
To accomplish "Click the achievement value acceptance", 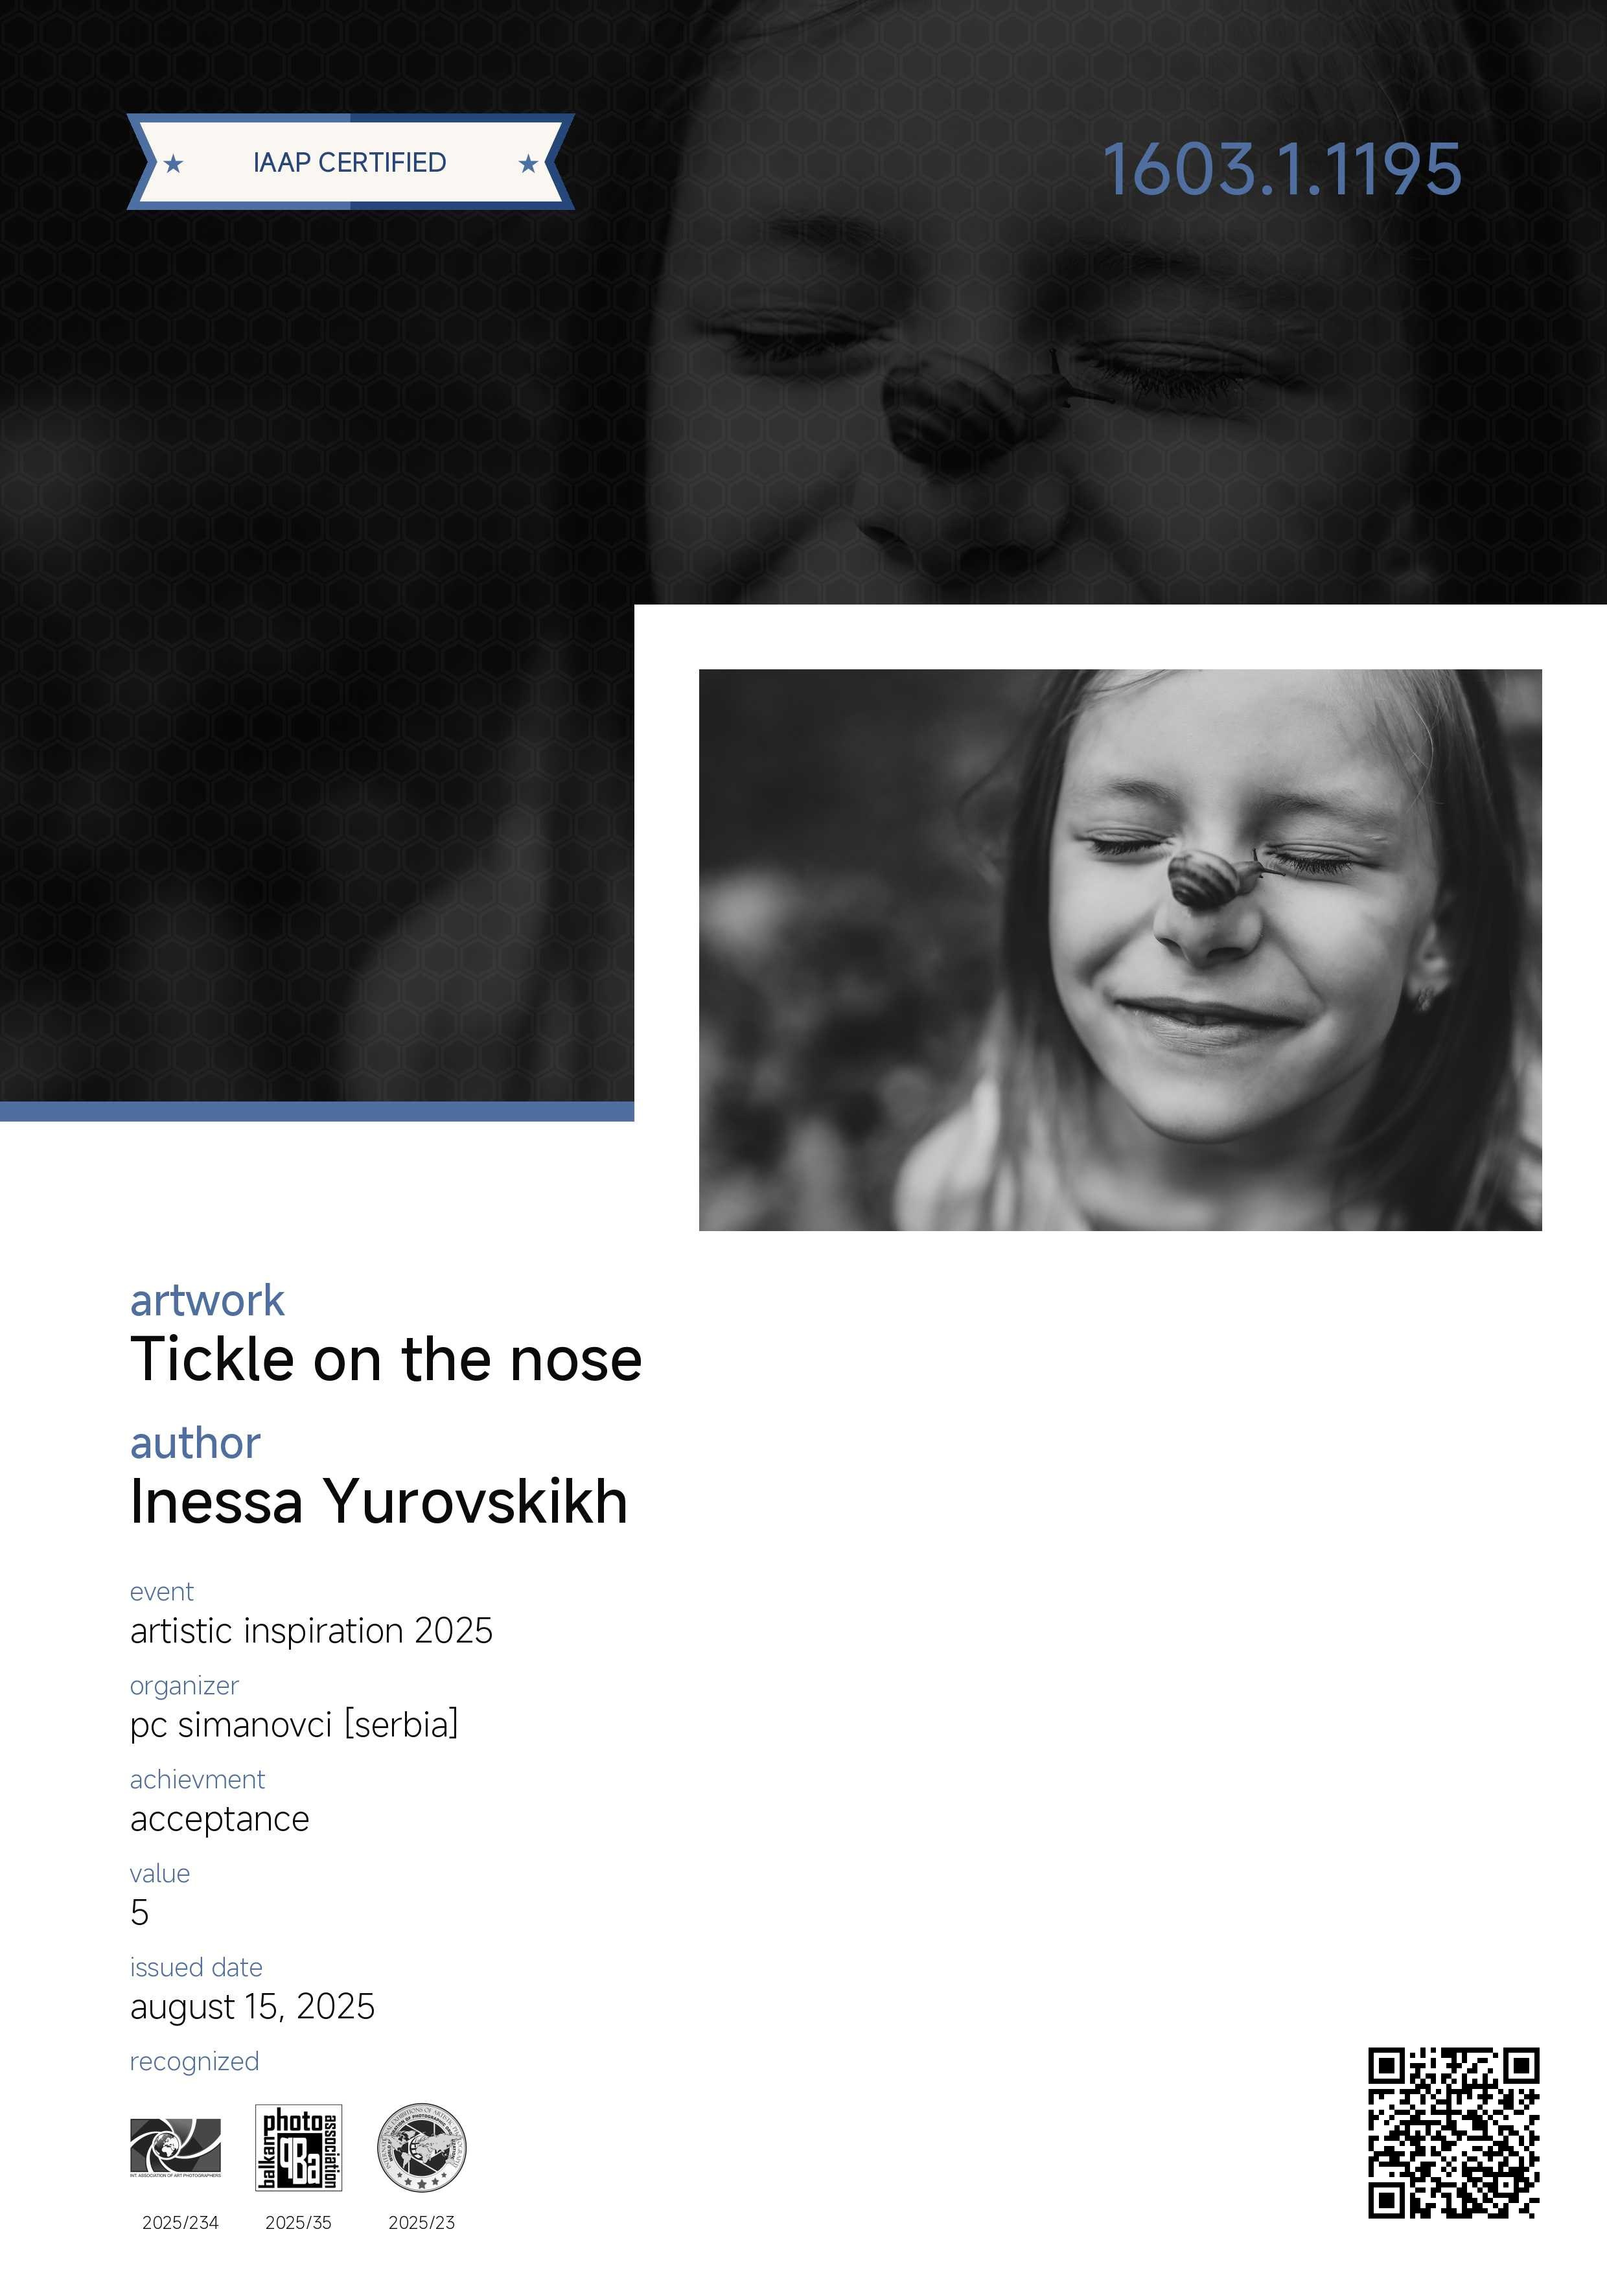I will [x=220, y=1819].
